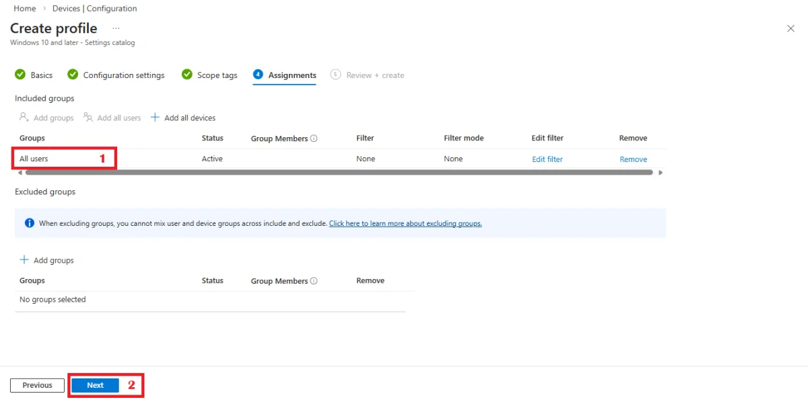
Task: Click Add all users in Included groups
Action: pyautogui.click(x=112, y=118)
